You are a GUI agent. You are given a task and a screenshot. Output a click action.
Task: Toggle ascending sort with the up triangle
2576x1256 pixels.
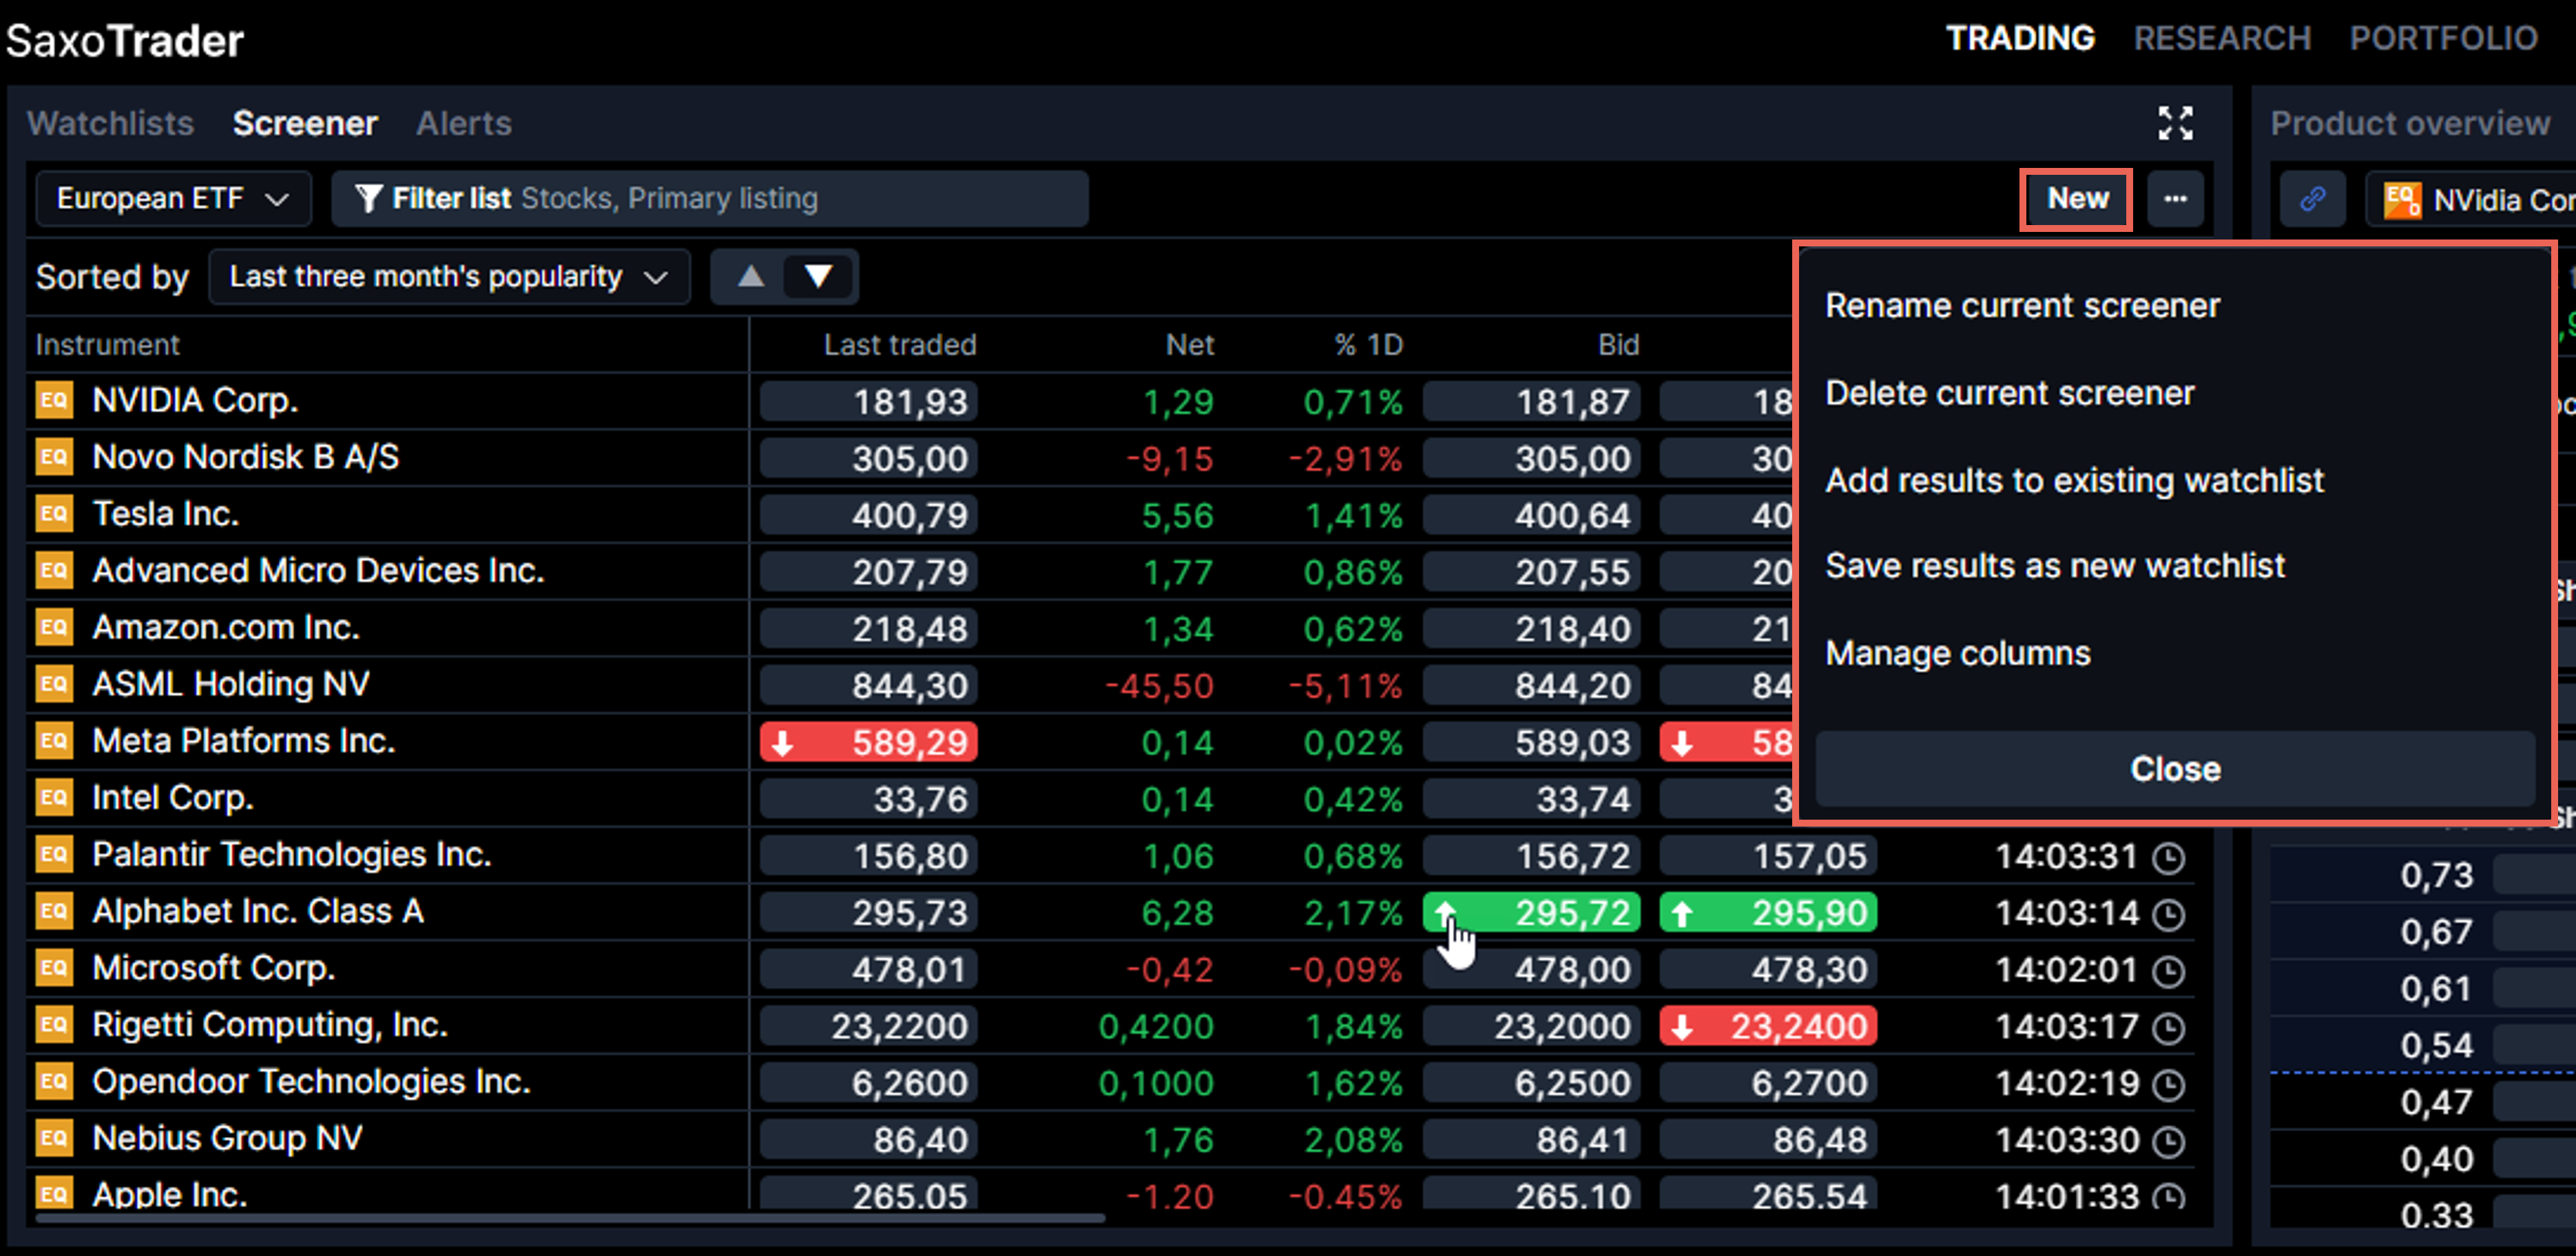coord(750,277)
